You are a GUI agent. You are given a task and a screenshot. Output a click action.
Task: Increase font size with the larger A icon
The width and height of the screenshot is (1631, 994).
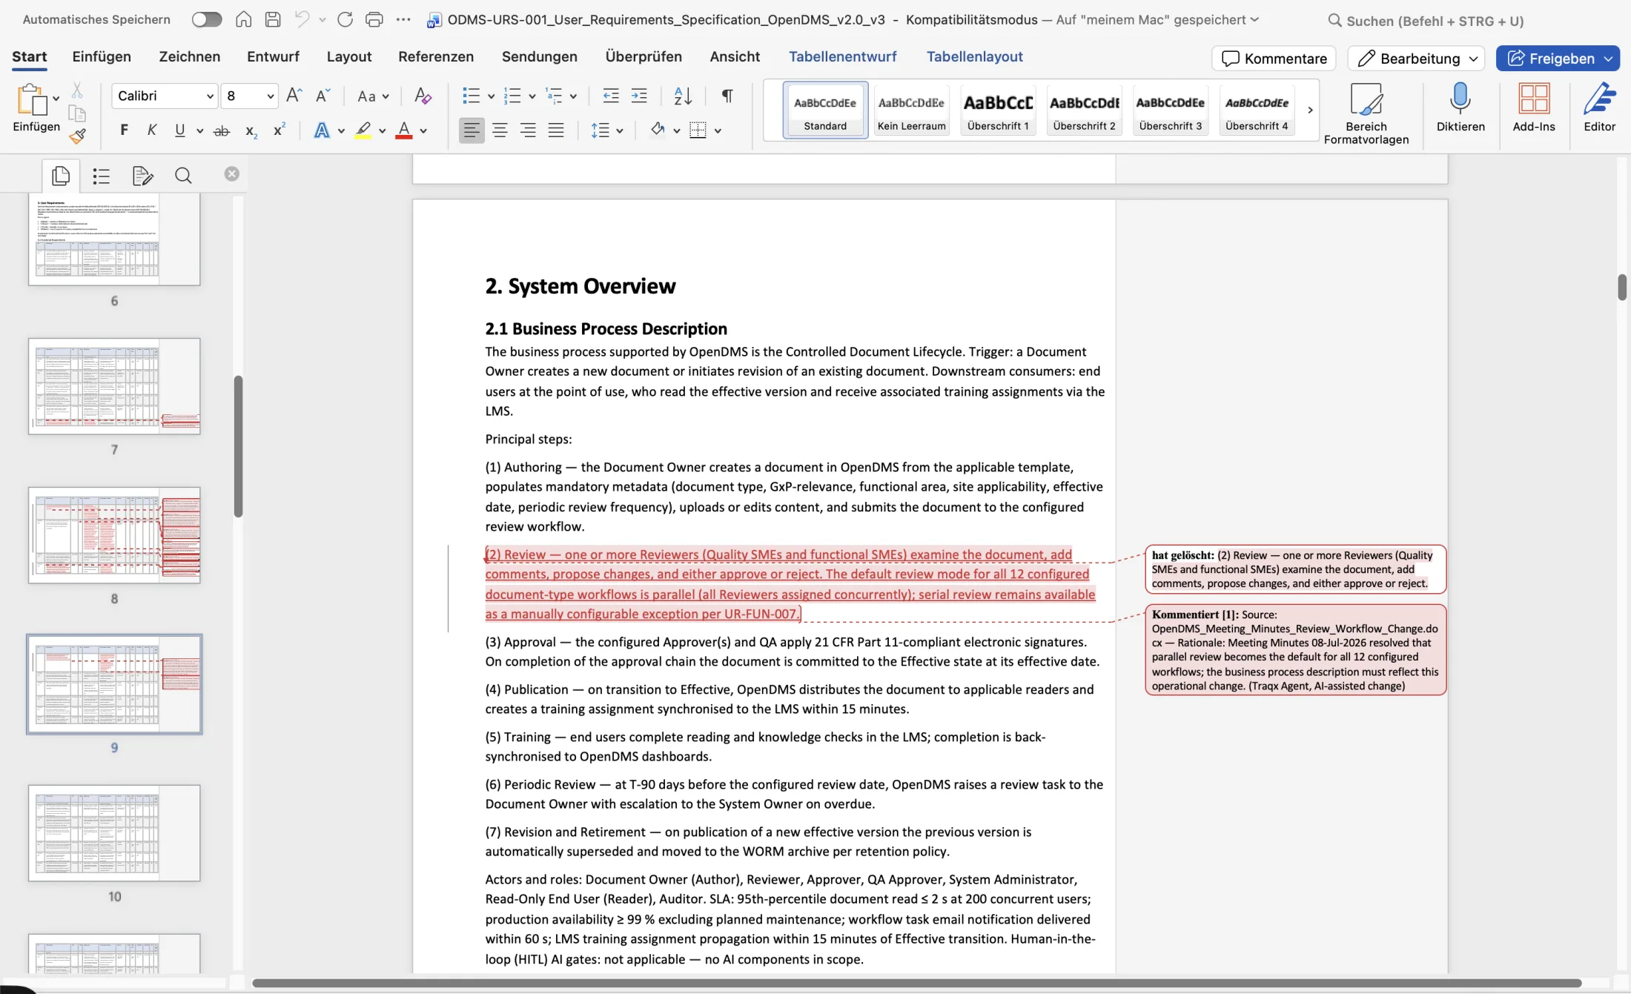[294, 95]
